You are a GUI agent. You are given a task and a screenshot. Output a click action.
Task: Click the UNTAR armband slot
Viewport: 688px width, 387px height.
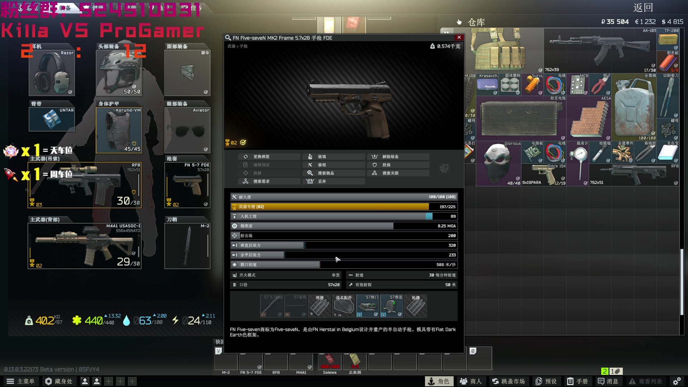[52, 119]
